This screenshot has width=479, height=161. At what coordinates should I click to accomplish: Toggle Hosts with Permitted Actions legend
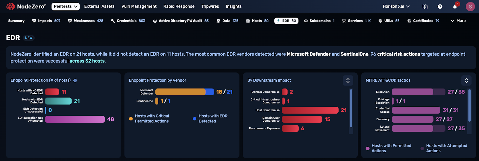[x=389, y=148]
